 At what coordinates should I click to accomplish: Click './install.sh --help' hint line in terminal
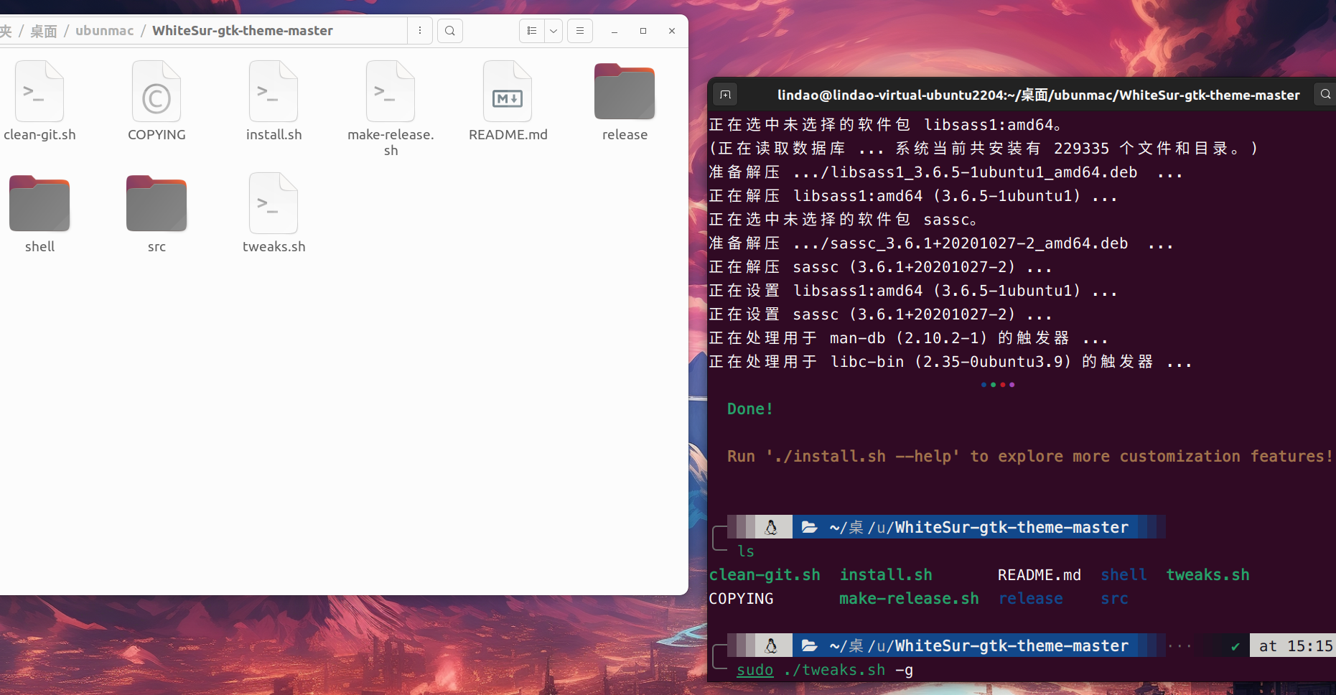1029,457
